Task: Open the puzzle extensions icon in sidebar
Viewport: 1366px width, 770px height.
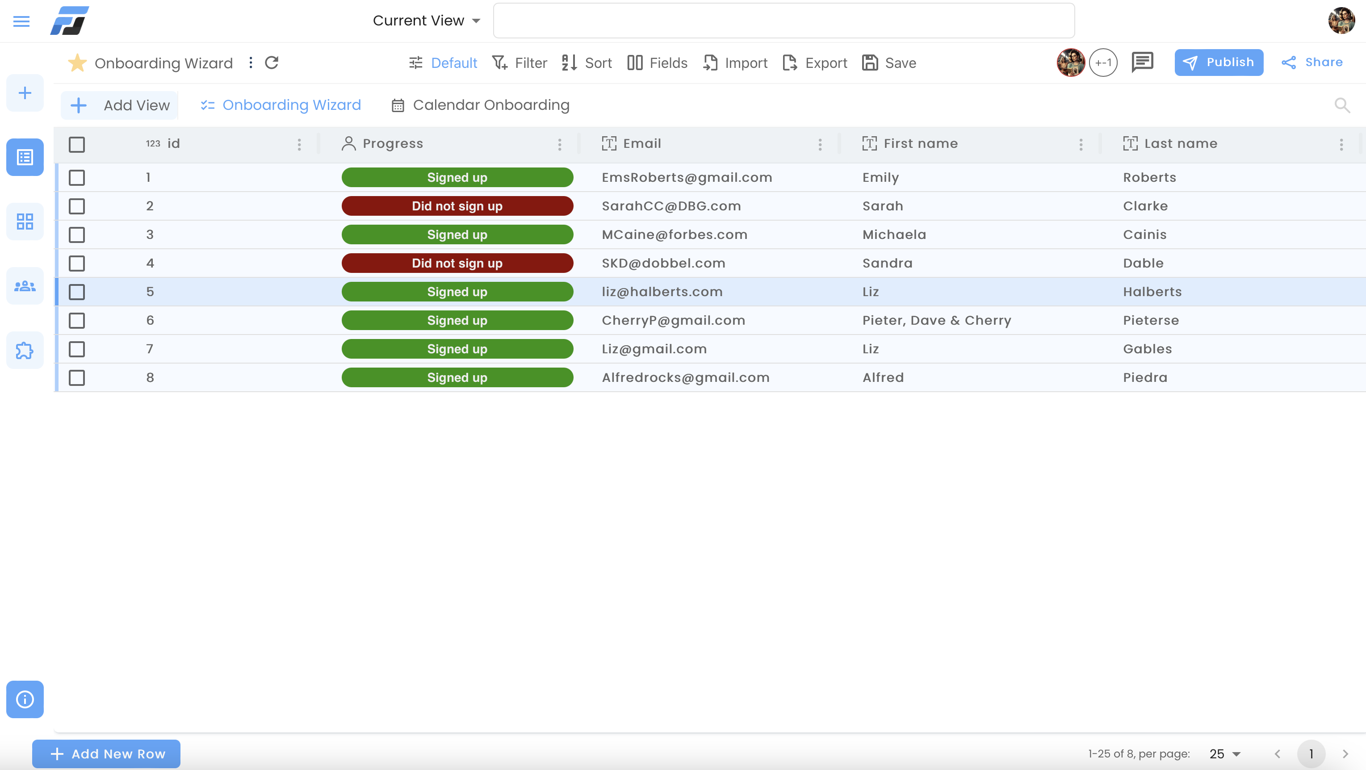Action: click(25, 350)
